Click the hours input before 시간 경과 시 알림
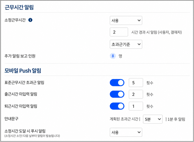Viewport: 194px width, 142px height. coord(119,32)
